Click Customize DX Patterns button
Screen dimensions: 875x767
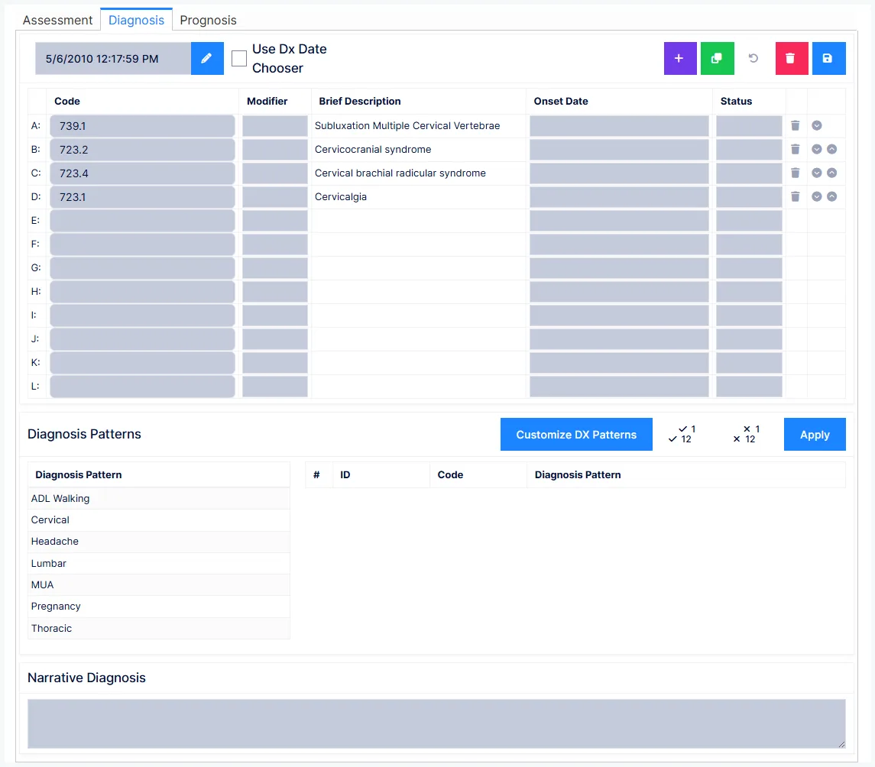point(576,434)
